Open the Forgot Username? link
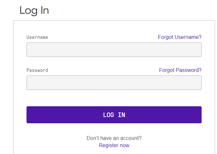Image resolution: width=217 pixels, height=154 pixels. pos(180,37)
